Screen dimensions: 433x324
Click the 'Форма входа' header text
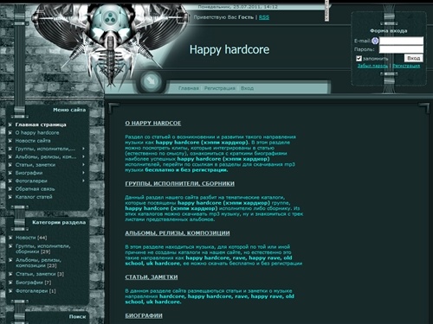tap(389, 31)
